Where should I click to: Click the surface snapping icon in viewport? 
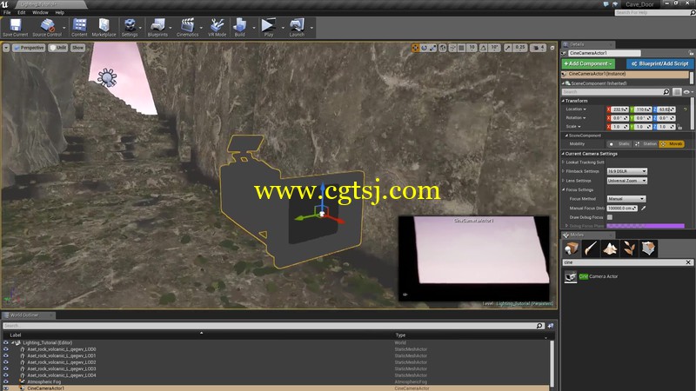(x=452, y=48)
